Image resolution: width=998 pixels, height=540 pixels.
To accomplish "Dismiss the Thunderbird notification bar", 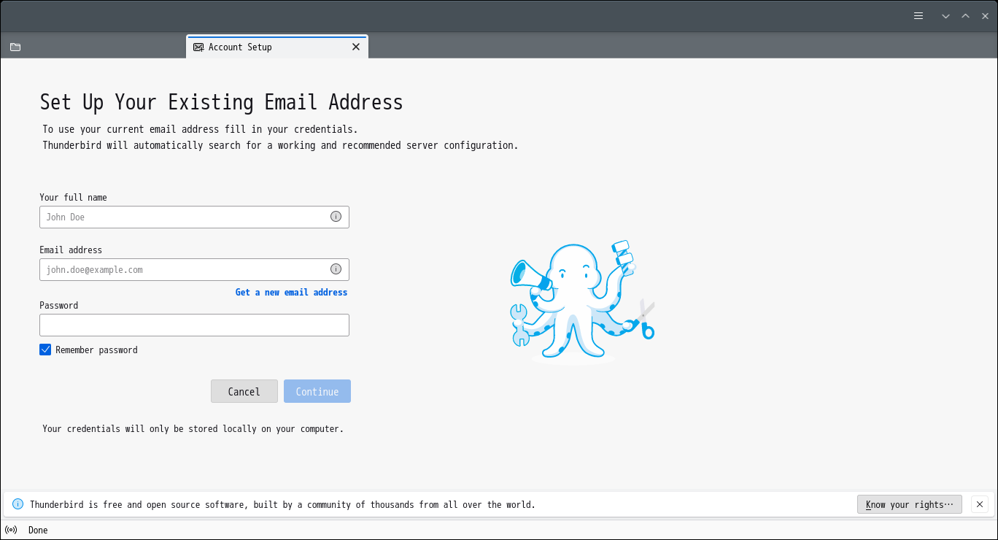I will click(980, 504).
